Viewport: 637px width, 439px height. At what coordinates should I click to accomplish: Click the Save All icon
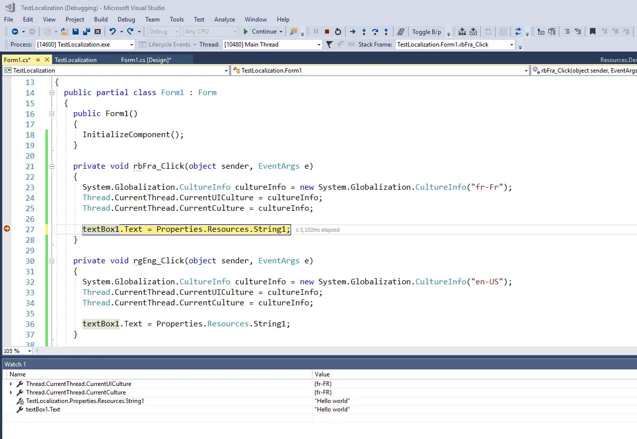tap(86, 32)
